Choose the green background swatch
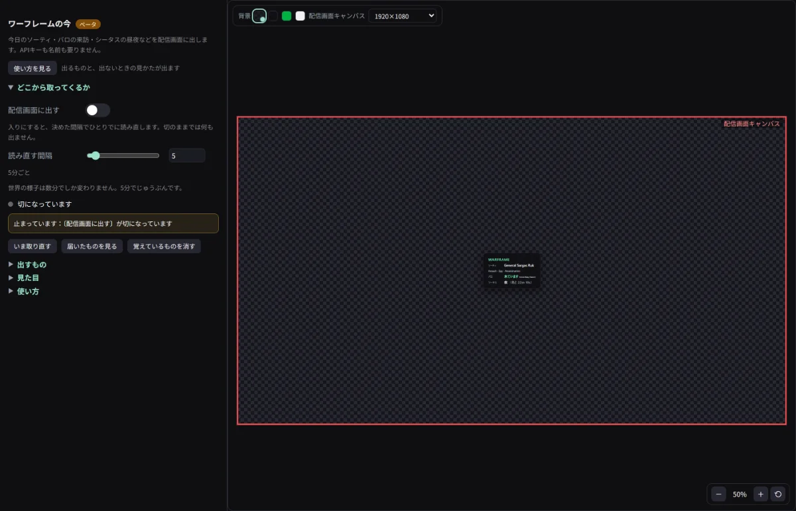 click(x=287, y=16)
